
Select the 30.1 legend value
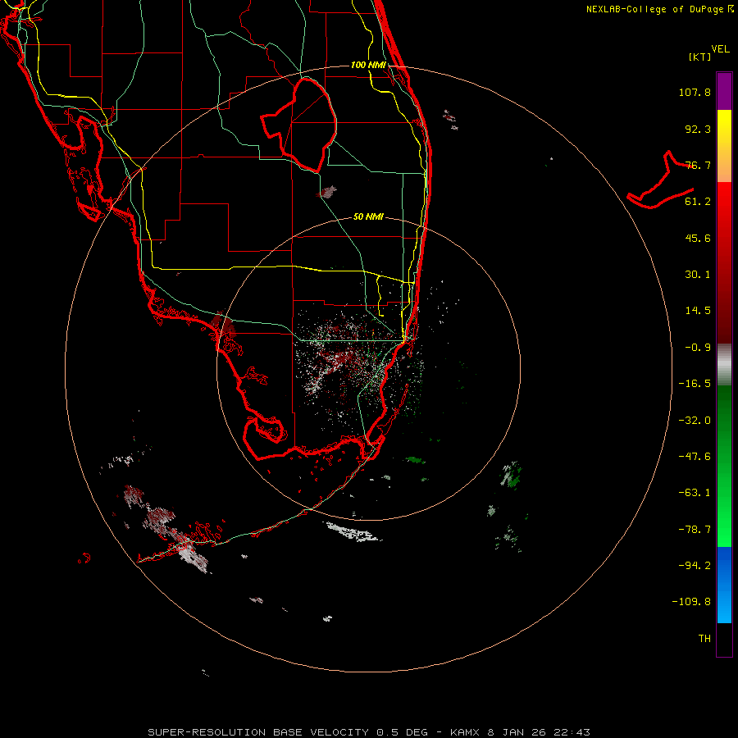point(698,275)
